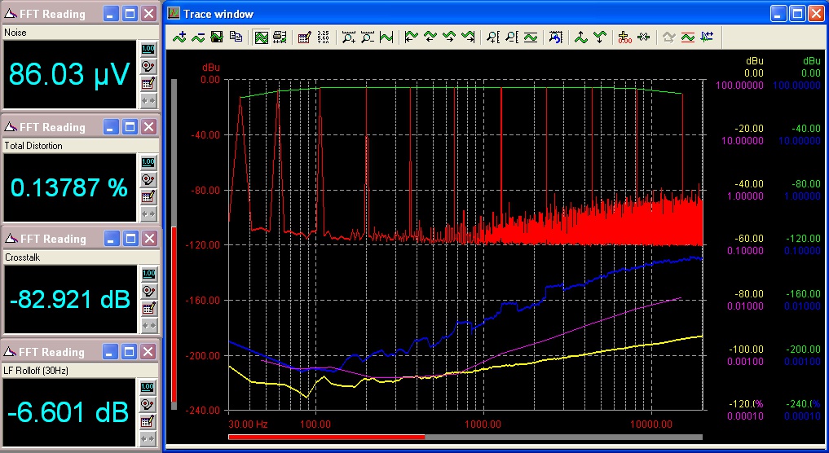Click the blue spike marker icon at toolbar end
Viewport: 829px width, 453px height.
pos(707,37)
